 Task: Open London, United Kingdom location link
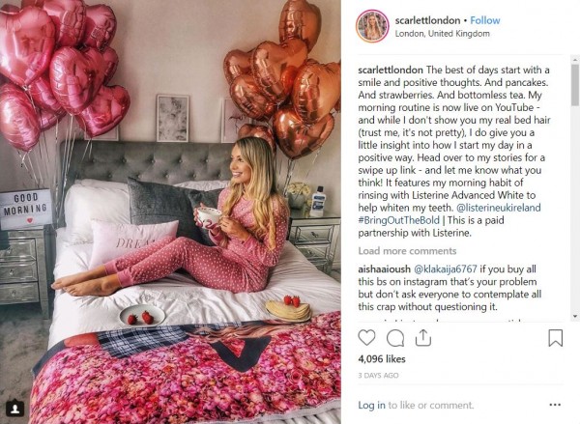(x=442, y=34)
